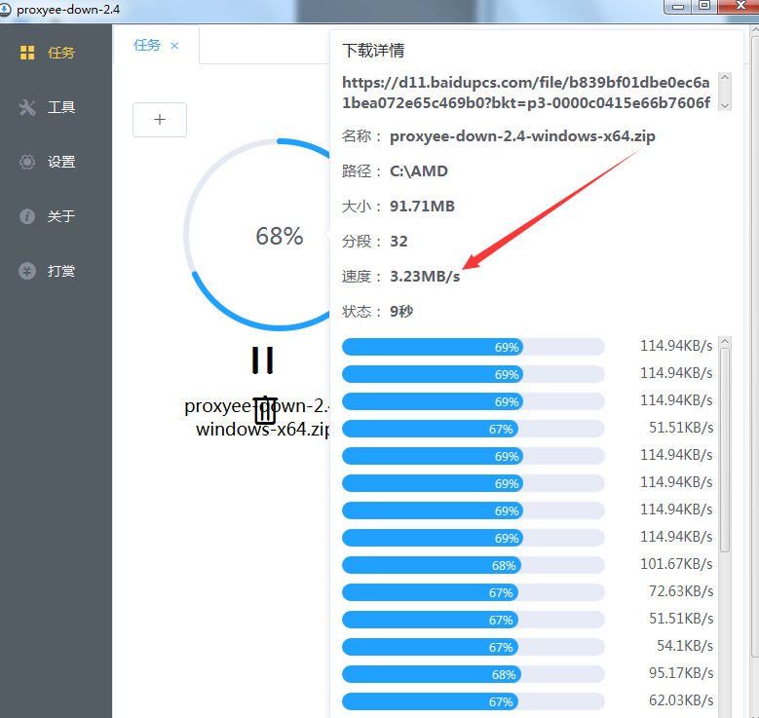
Task: Click the 下载详情 heading
Action: [x=373, y=51]
